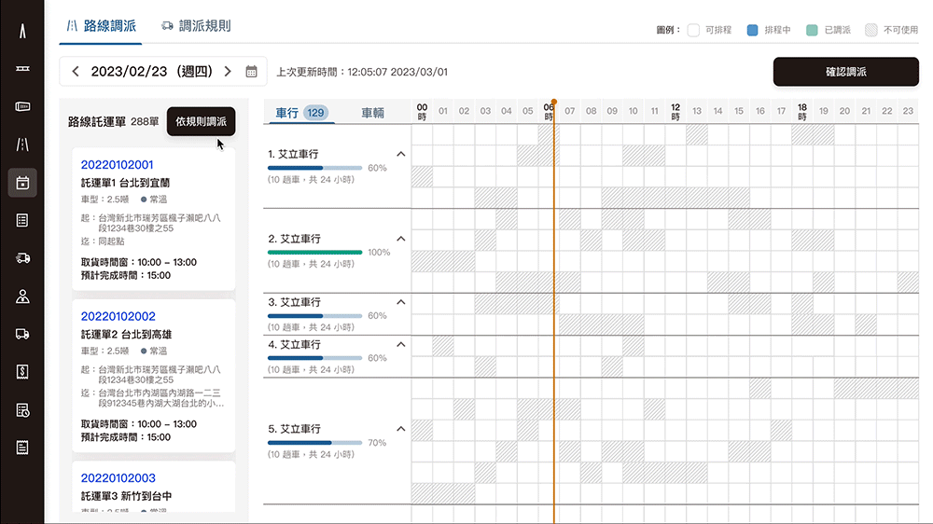Collapse row 1. 艾立車行

401,154
